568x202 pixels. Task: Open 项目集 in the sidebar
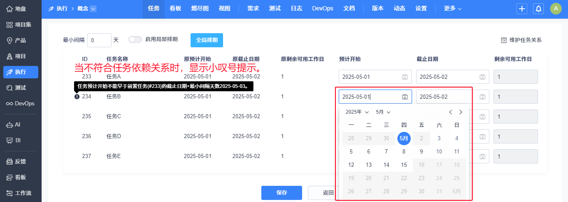(x=21, y=24)
